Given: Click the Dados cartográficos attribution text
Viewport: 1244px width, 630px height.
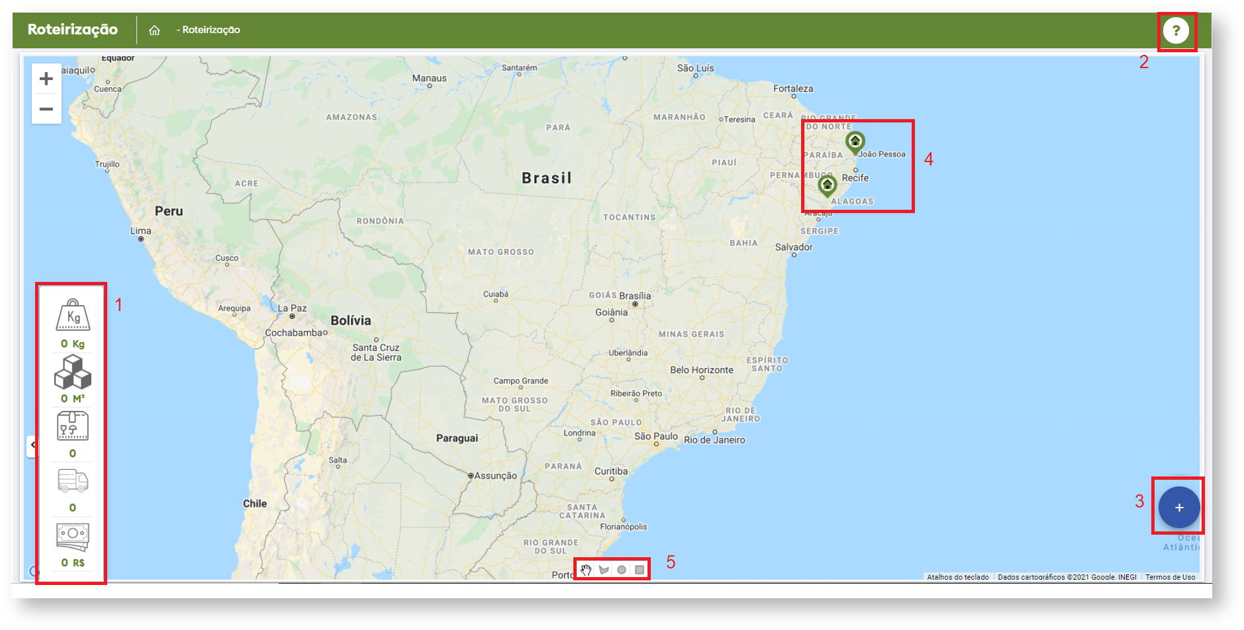Looking at the screenshot, I should point(1067,577).
